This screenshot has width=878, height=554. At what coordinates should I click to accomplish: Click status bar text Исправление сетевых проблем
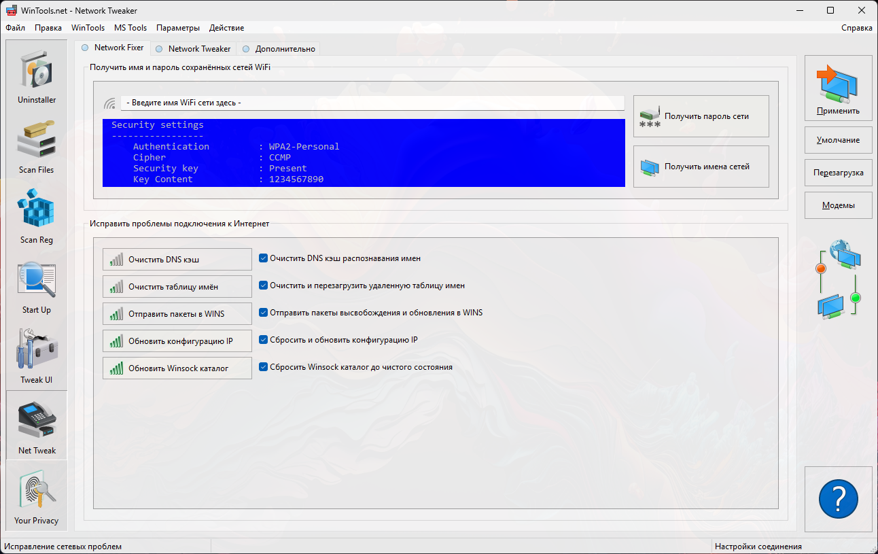[x=63, y=547]
